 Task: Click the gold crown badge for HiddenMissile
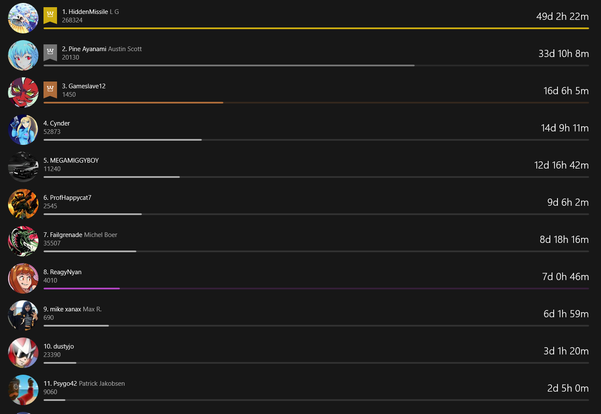(50, 15)
